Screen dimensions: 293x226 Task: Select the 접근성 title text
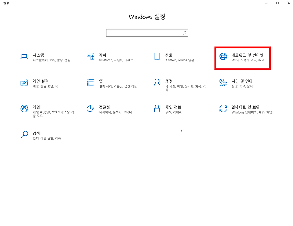(x=105, y=107)
